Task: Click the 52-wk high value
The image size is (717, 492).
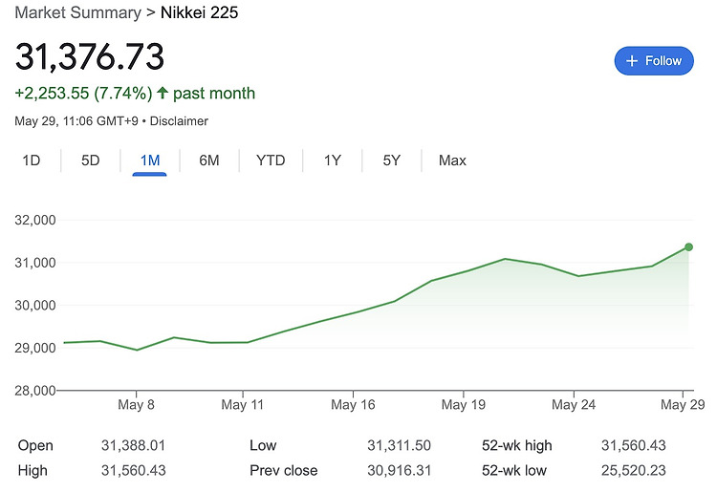Action: 633,445
